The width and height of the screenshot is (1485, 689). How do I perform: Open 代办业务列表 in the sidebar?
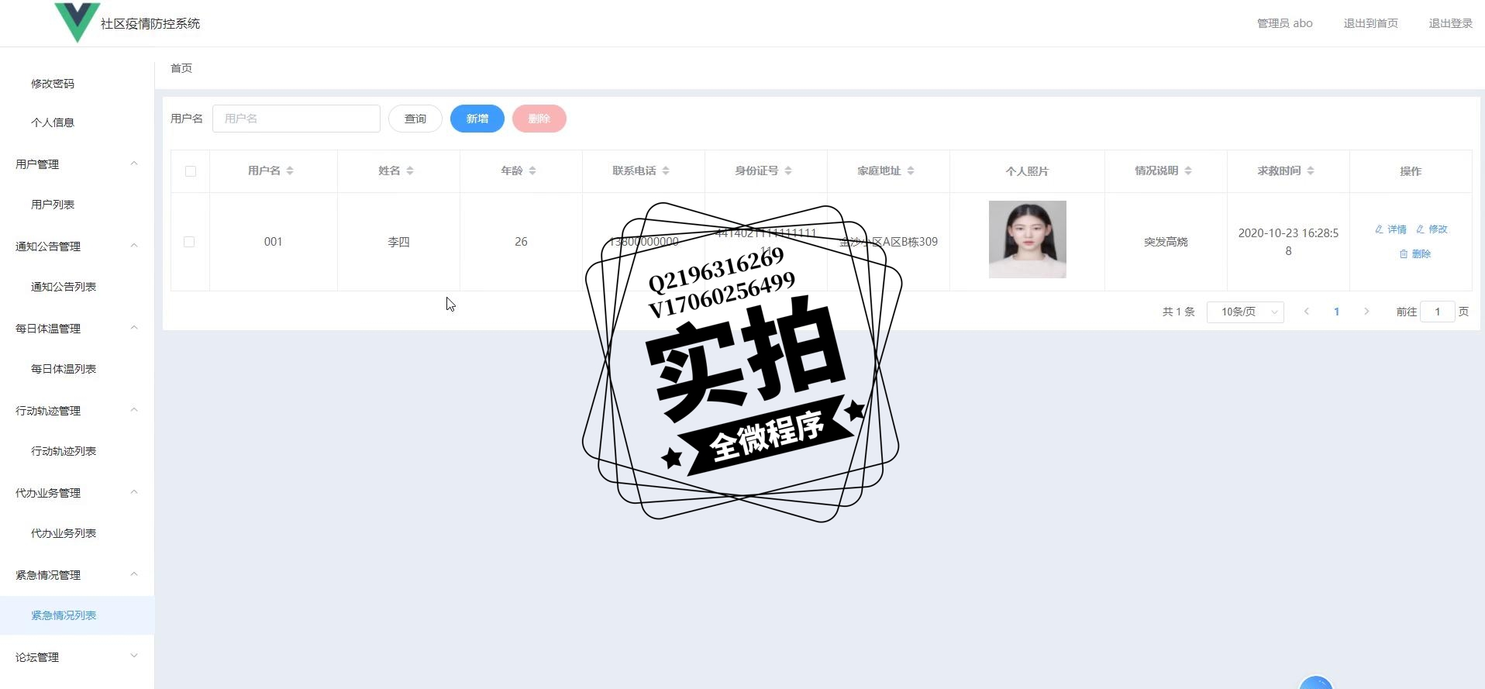64,533
